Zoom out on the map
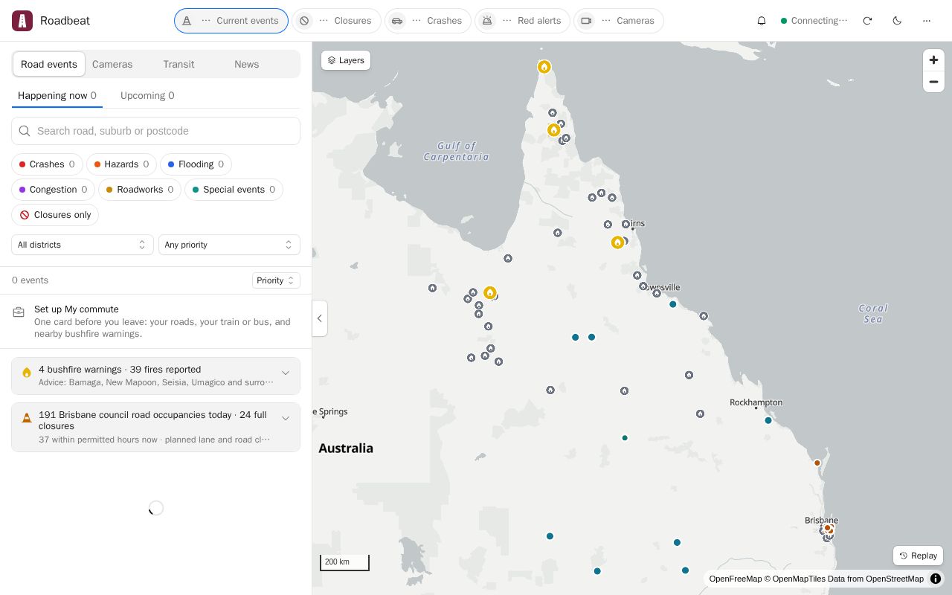952x595 pixels. pos(933,82)
